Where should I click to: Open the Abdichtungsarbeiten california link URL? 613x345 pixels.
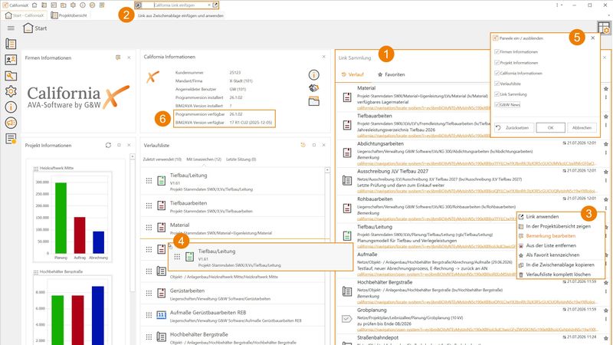pos(477,163)
